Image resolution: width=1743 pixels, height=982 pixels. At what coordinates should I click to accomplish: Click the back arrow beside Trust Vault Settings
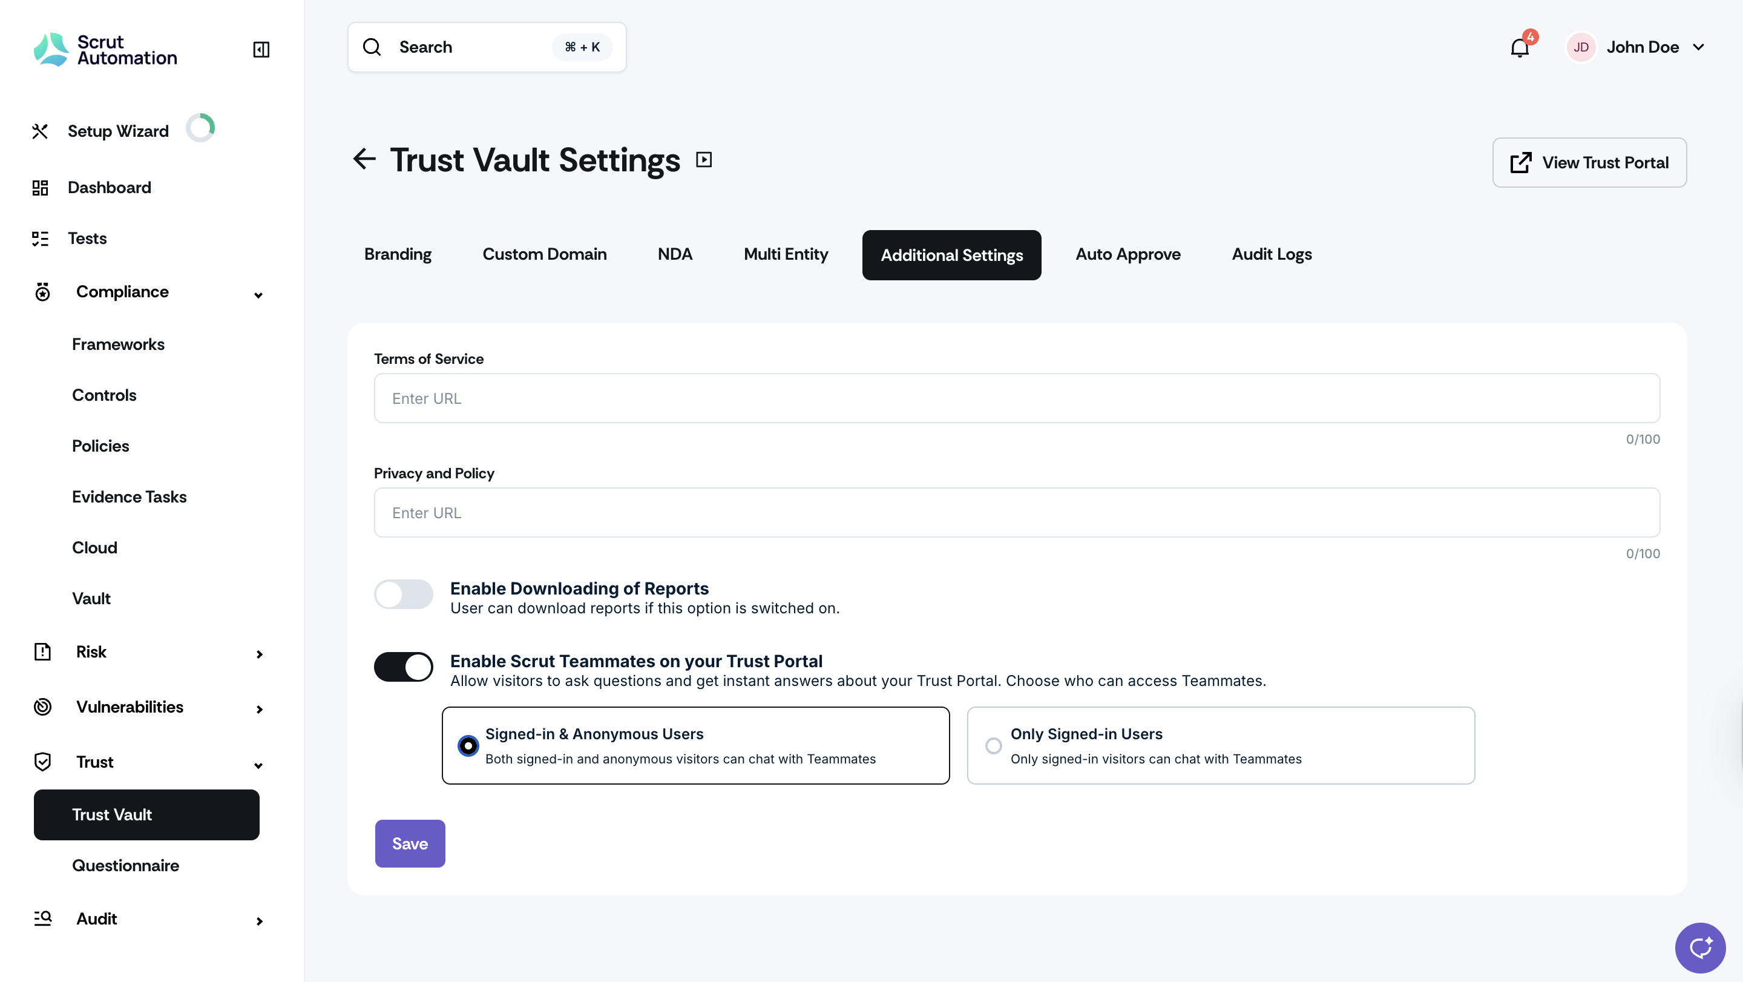point(364,159)
